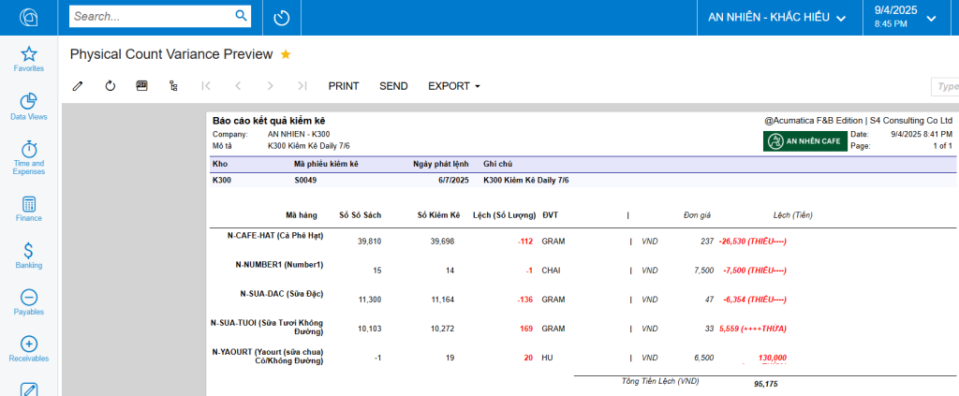959x396 pixels.
Task: Open the recent history clock icon
Action: tap(281, 18)
